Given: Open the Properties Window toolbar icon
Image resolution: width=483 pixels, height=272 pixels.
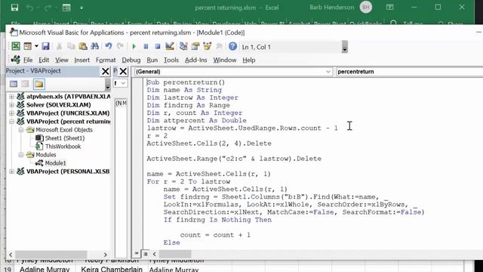Looking at the screenshot, I should coord(195,46).
